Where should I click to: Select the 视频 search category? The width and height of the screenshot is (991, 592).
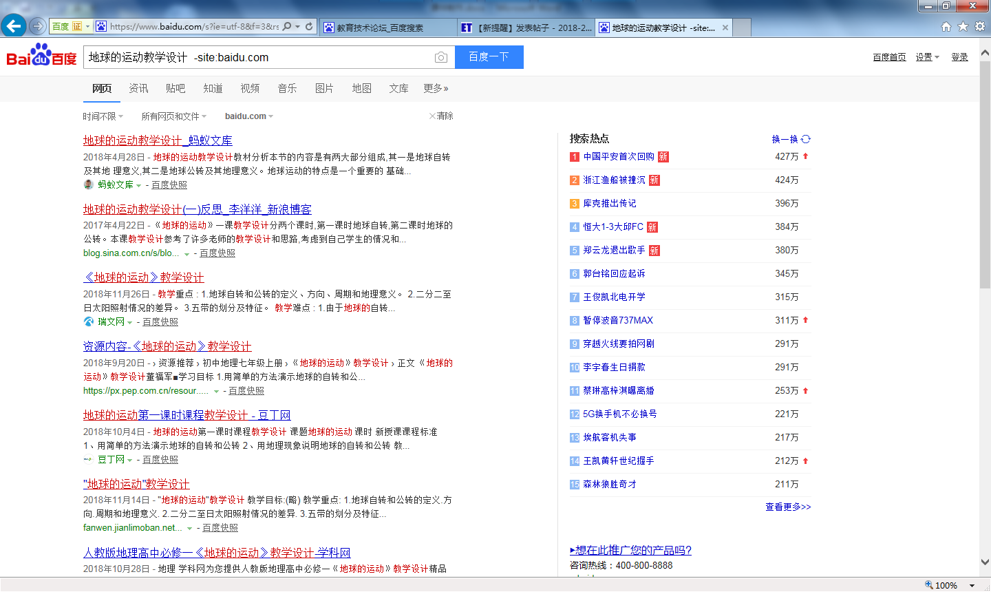point(250,88)
